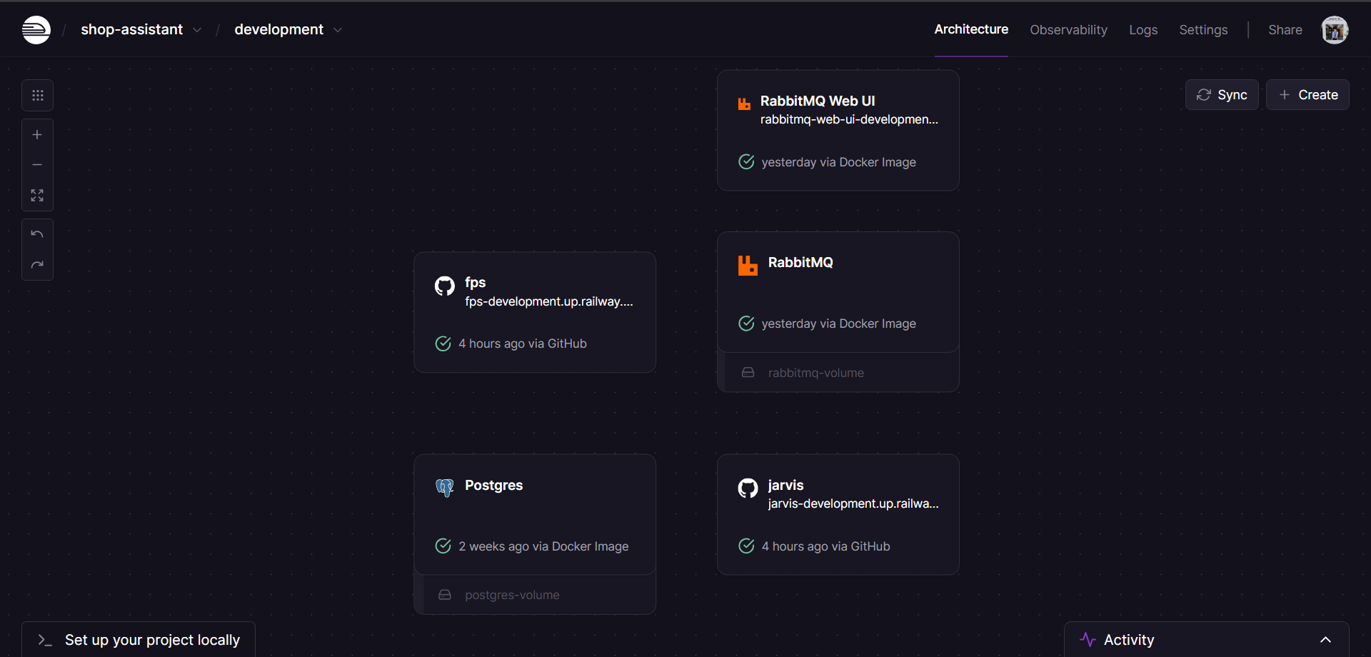Click jarvis deploy status check icon
The height and width of the screenshot is (657, 1371).
tap(746, 546)
